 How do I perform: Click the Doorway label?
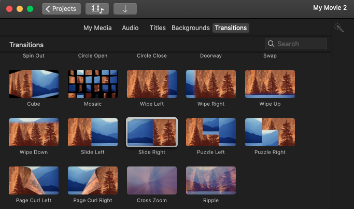211,55
